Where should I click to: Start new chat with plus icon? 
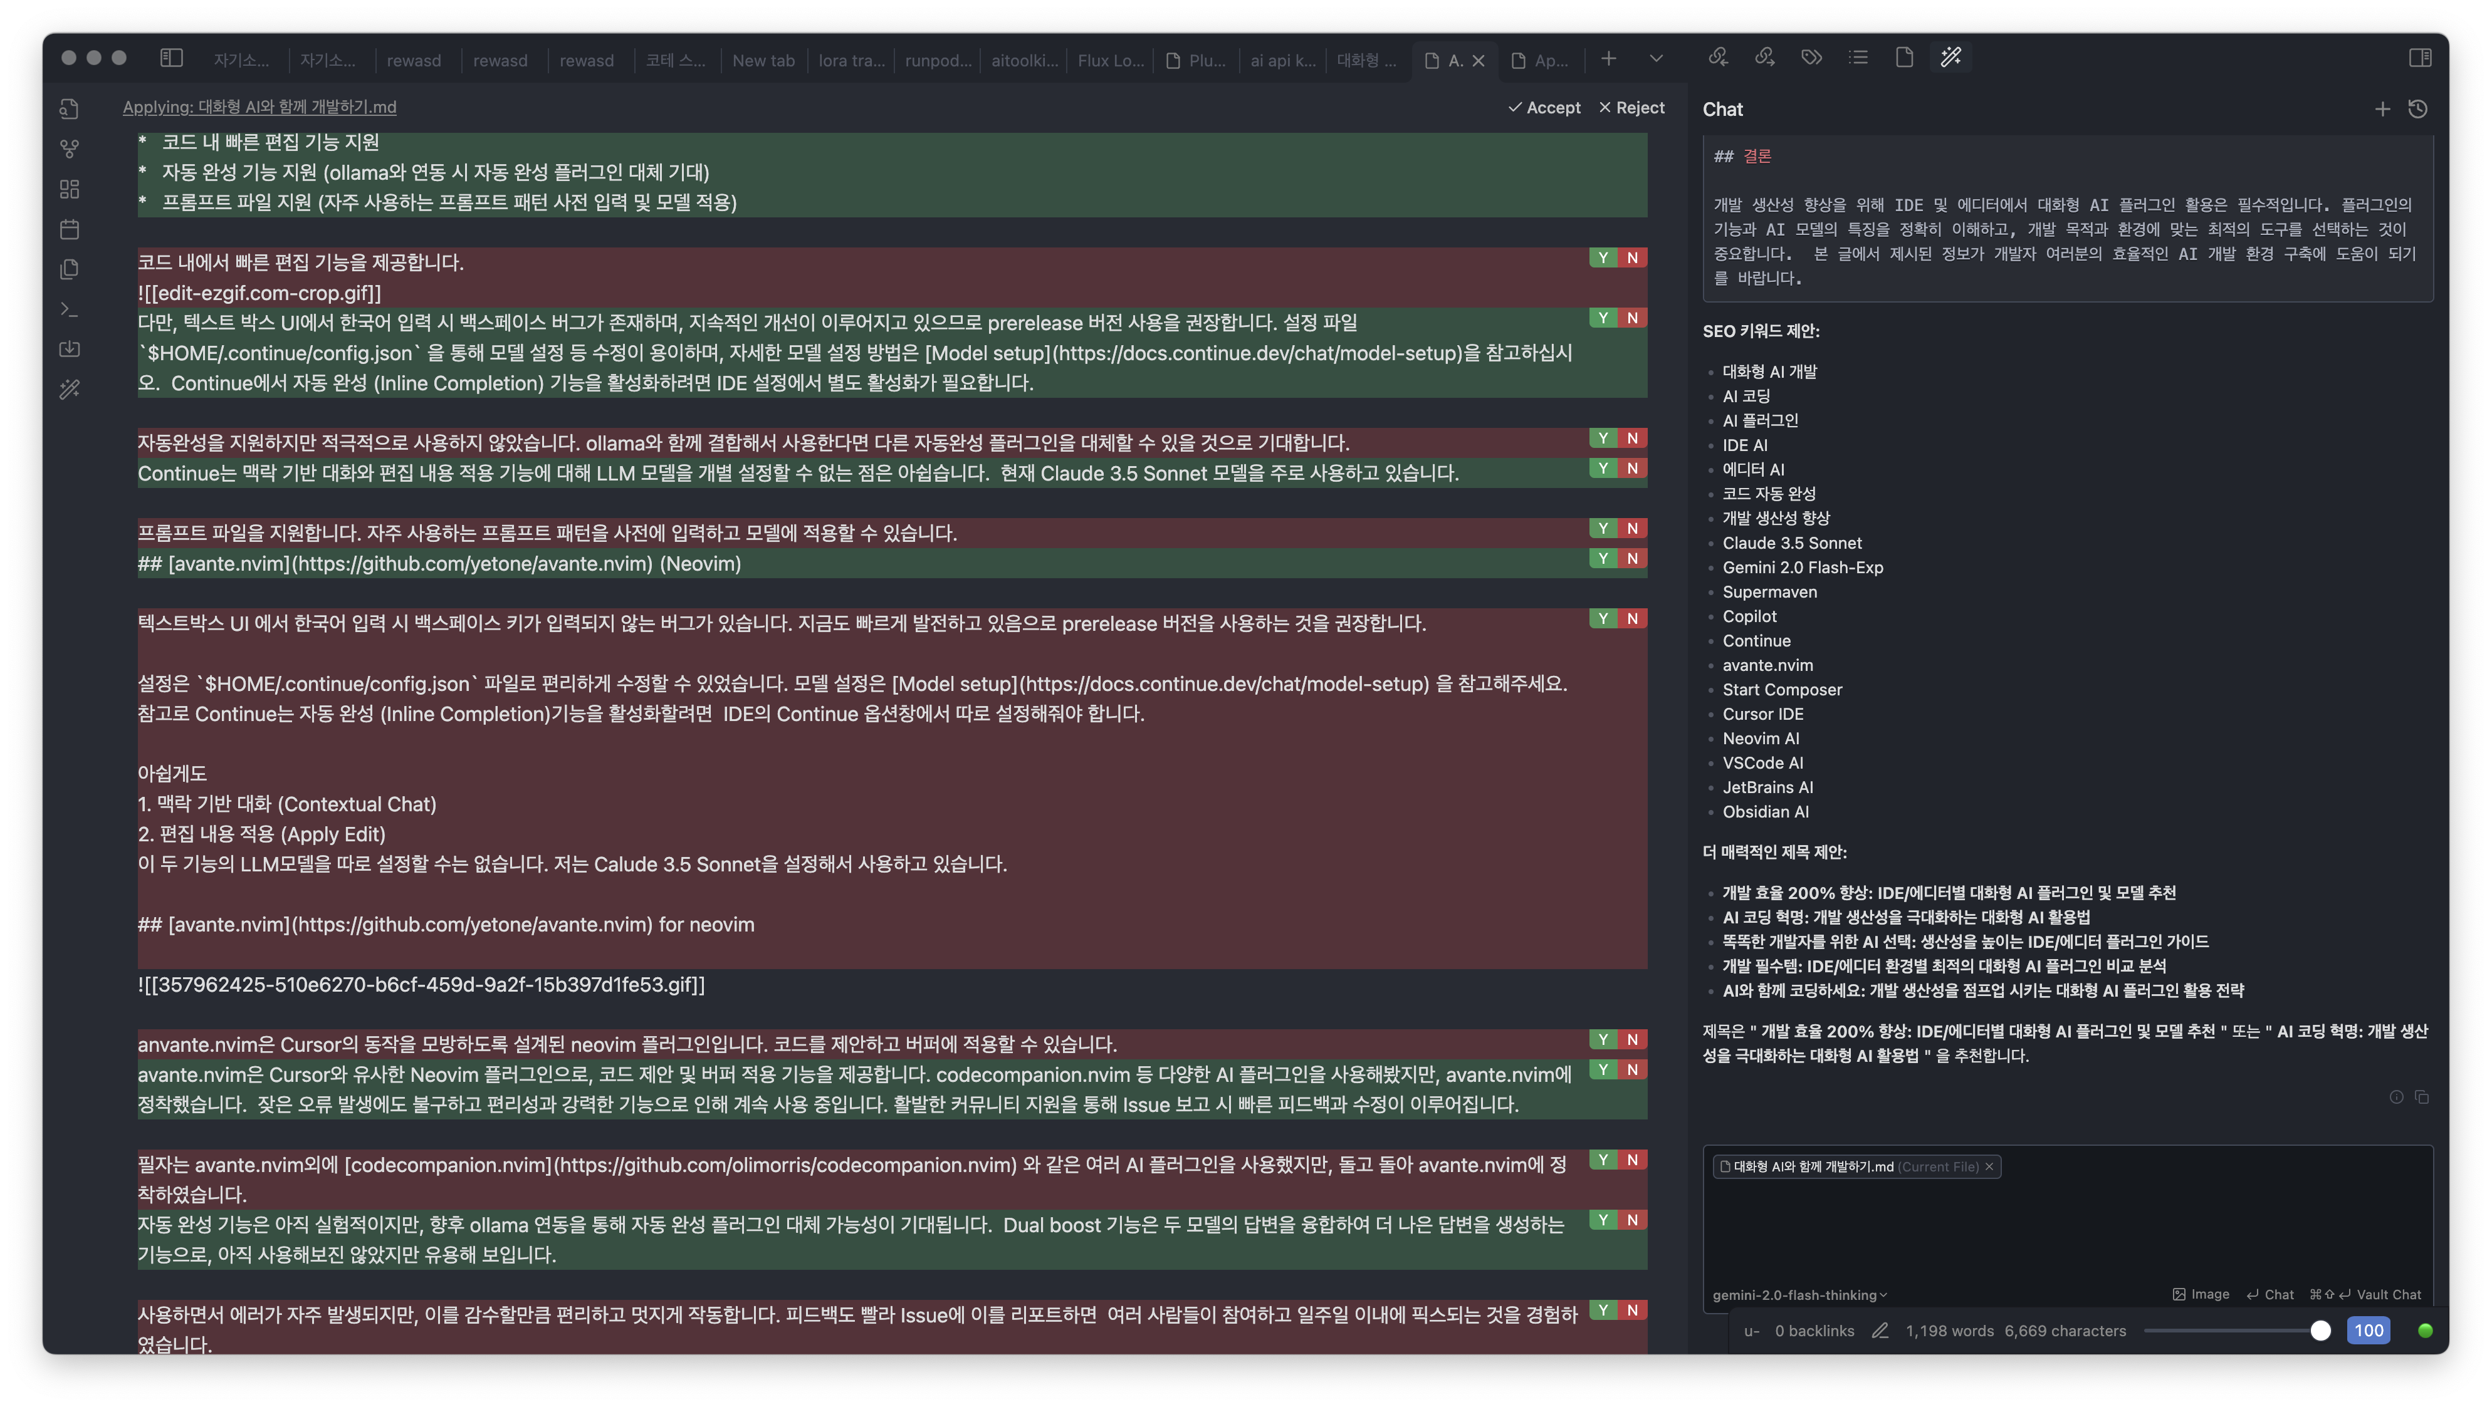coord(2382,109)
